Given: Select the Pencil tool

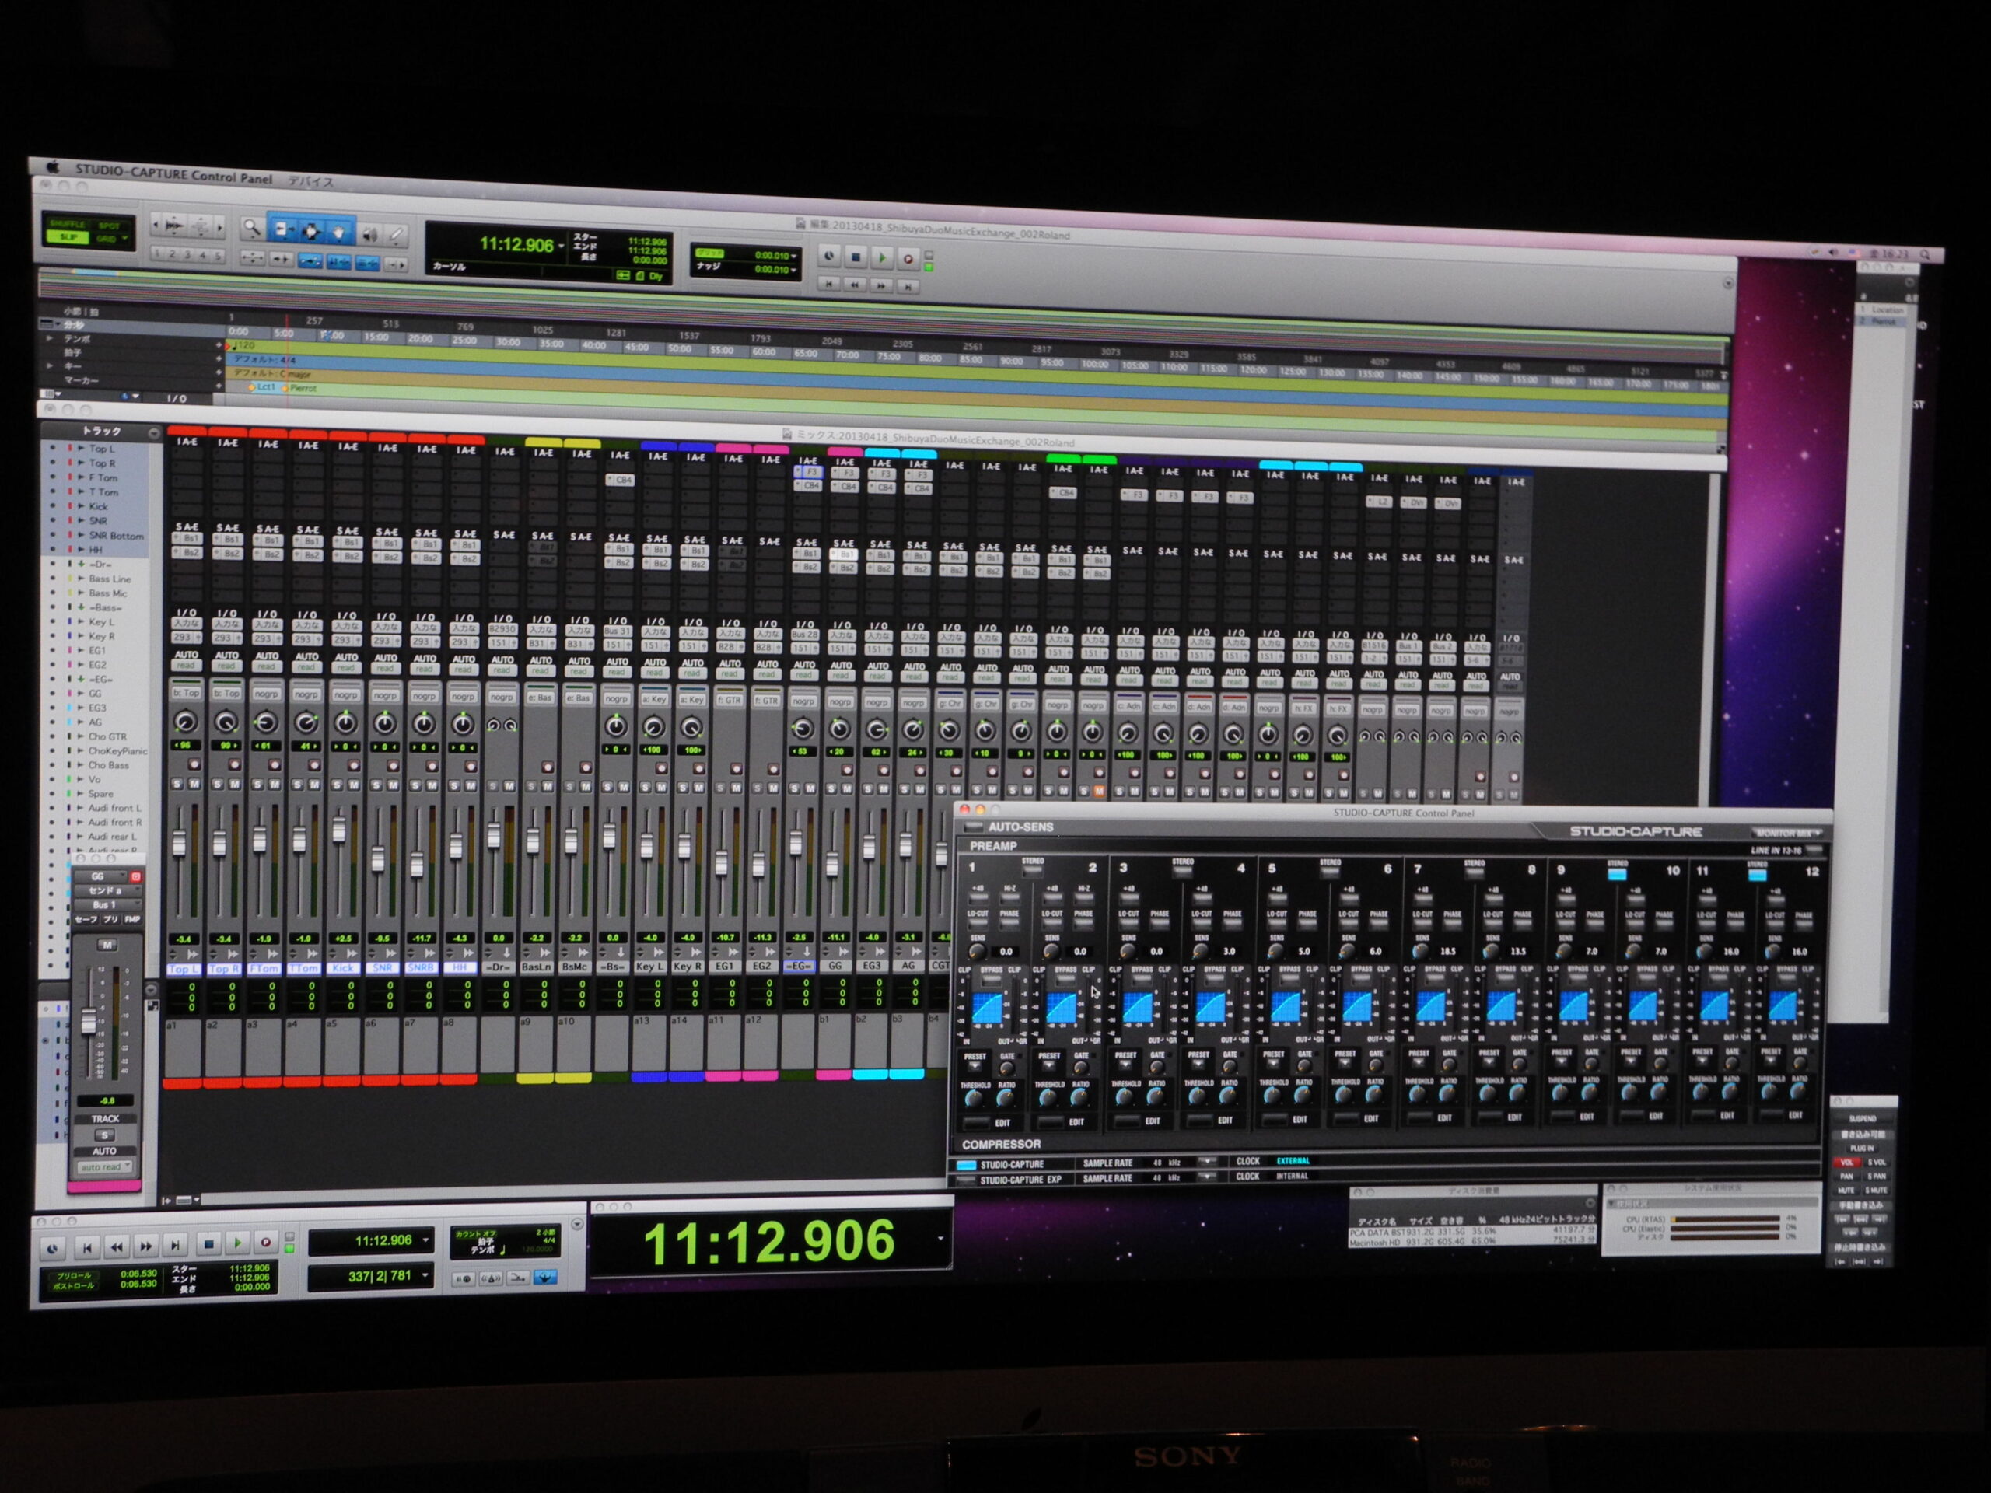Looking at the screenshot, I should pos(395,236).
